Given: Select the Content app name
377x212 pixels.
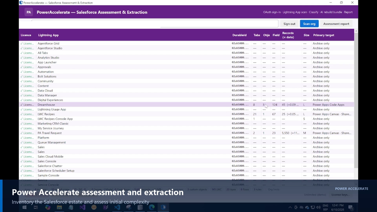Looking at the screenshot, I should click(x=43, y=86).
